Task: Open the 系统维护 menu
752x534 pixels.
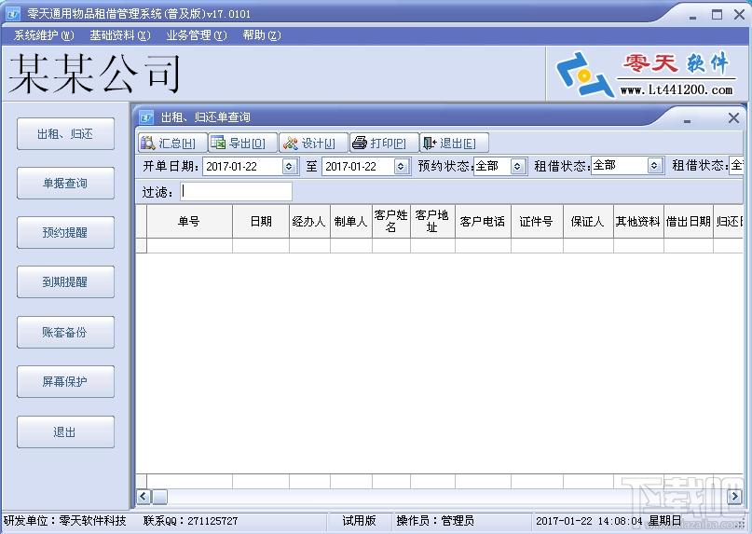Action: coord(44,35)
